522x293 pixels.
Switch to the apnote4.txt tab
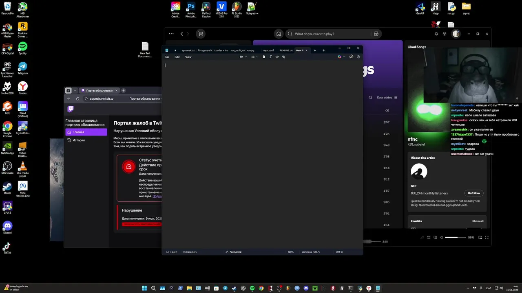188,50
